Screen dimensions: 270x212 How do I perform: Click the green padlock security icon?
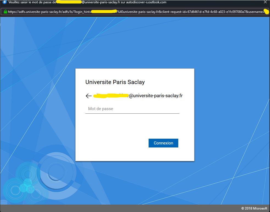[5, 12]
